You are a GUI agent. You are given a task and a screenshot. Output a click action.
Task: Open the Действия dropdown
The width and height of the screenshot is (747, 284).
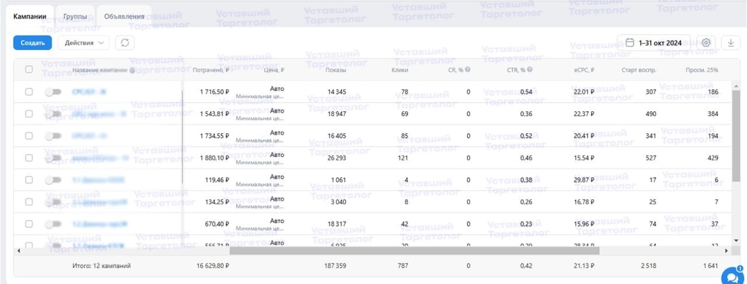click(83, 43)
